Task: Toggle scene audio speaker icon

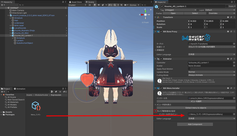Action: click(99, 5)
